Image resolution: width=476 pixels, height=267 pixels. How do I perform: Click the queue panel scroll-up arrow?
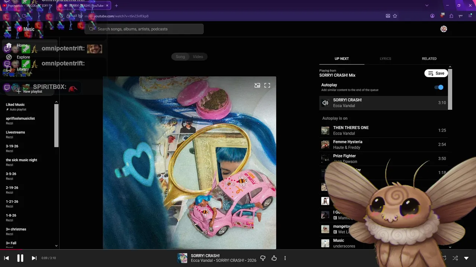click(x=450, y=67)
